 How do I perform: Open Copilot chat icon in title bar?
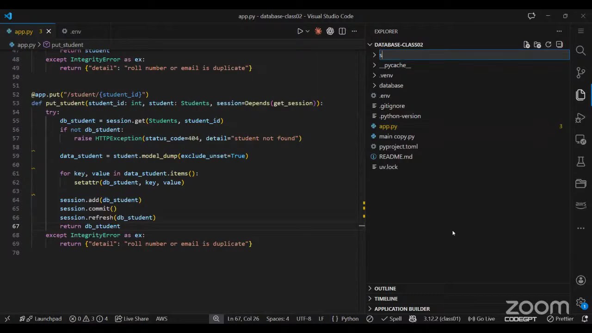click(531, 16)
